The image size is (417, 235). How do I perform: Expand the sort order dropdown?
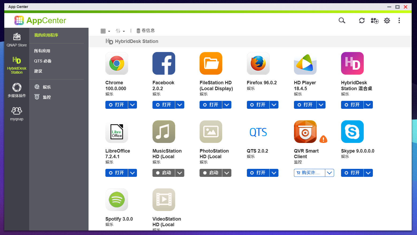click(x=120, y=31)
